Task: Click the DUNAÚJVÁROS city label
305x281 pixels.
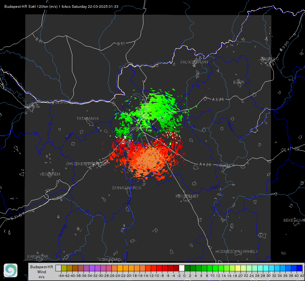Action: click(x=127, y=188)
